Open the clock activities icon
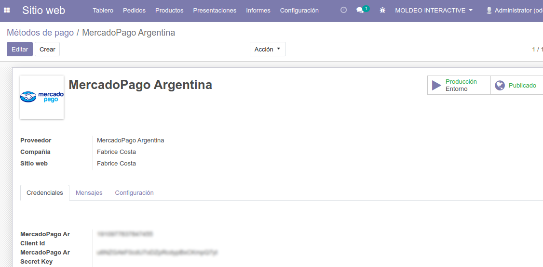 coord(343,10)
